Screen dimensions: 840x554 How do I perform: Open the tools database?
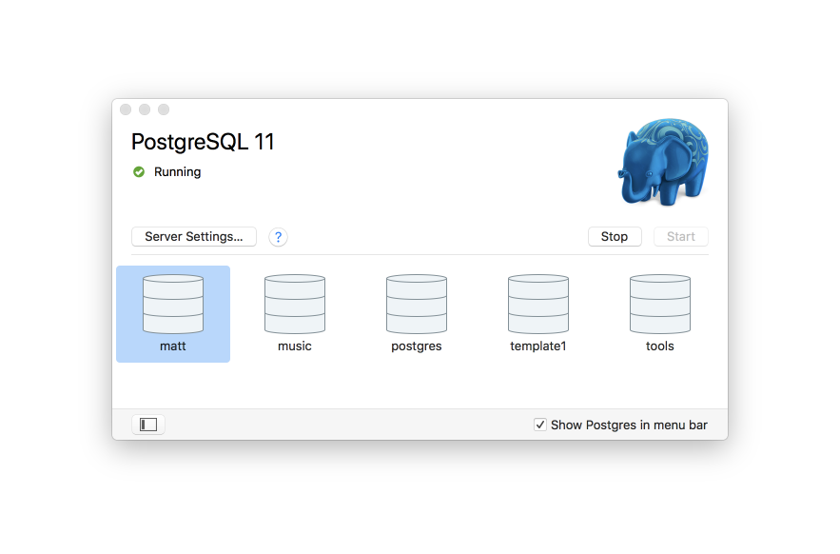click(x=659, y=303)
